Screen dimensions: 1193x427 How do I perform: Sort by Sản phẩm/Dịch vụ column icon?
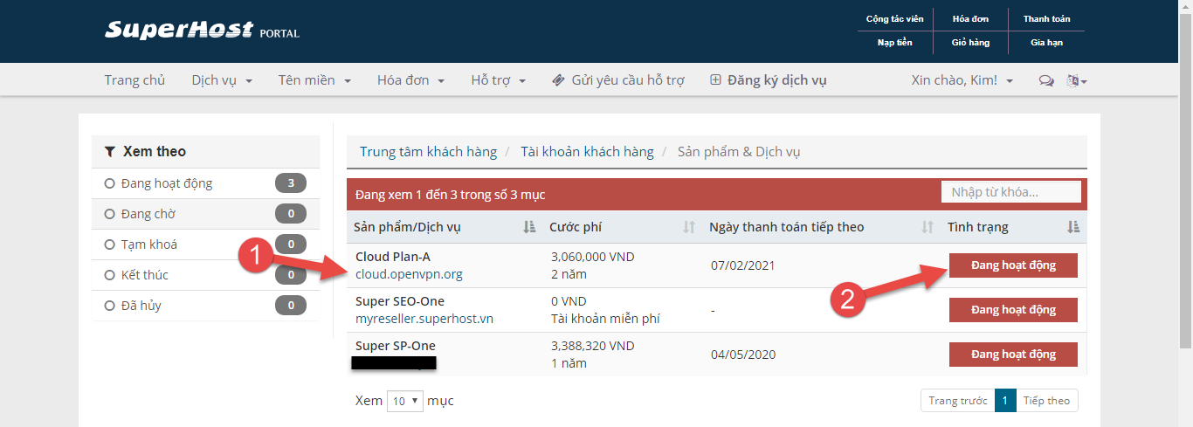click(528, 227)
